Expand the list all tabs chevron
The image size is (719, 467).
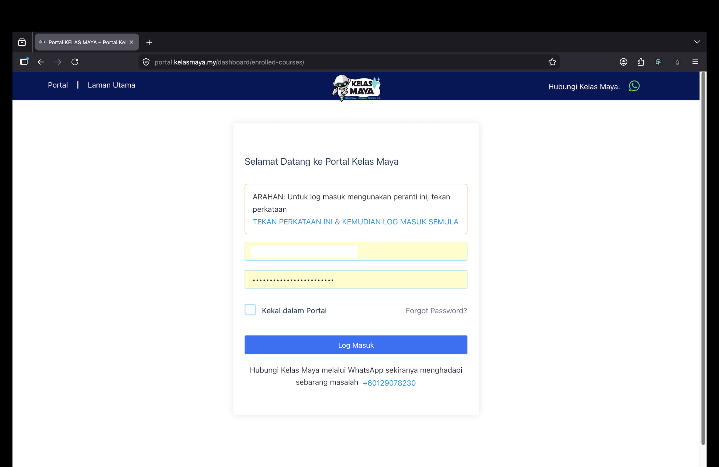click(x=697, y=42)
